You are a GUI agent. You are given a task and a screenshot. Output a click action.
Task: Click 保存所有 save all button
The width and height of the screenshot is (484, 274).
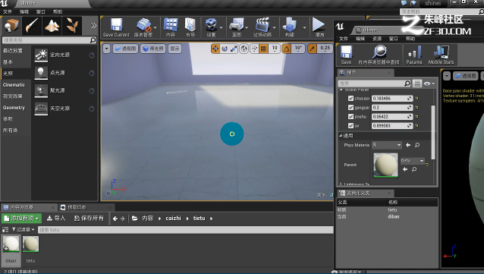(x=89, y=219)
